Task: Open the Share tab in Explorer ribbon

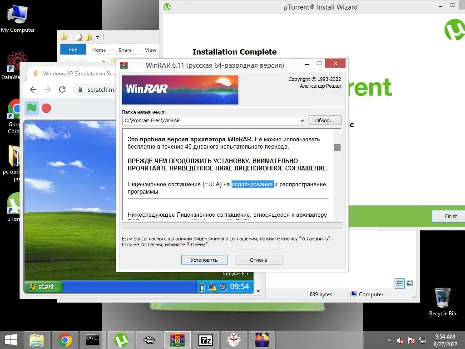Action: point(125,50)
